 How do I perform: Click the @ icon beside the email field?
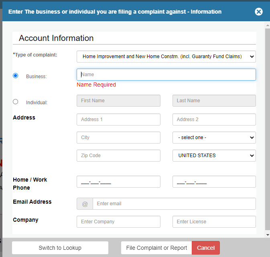85,204
